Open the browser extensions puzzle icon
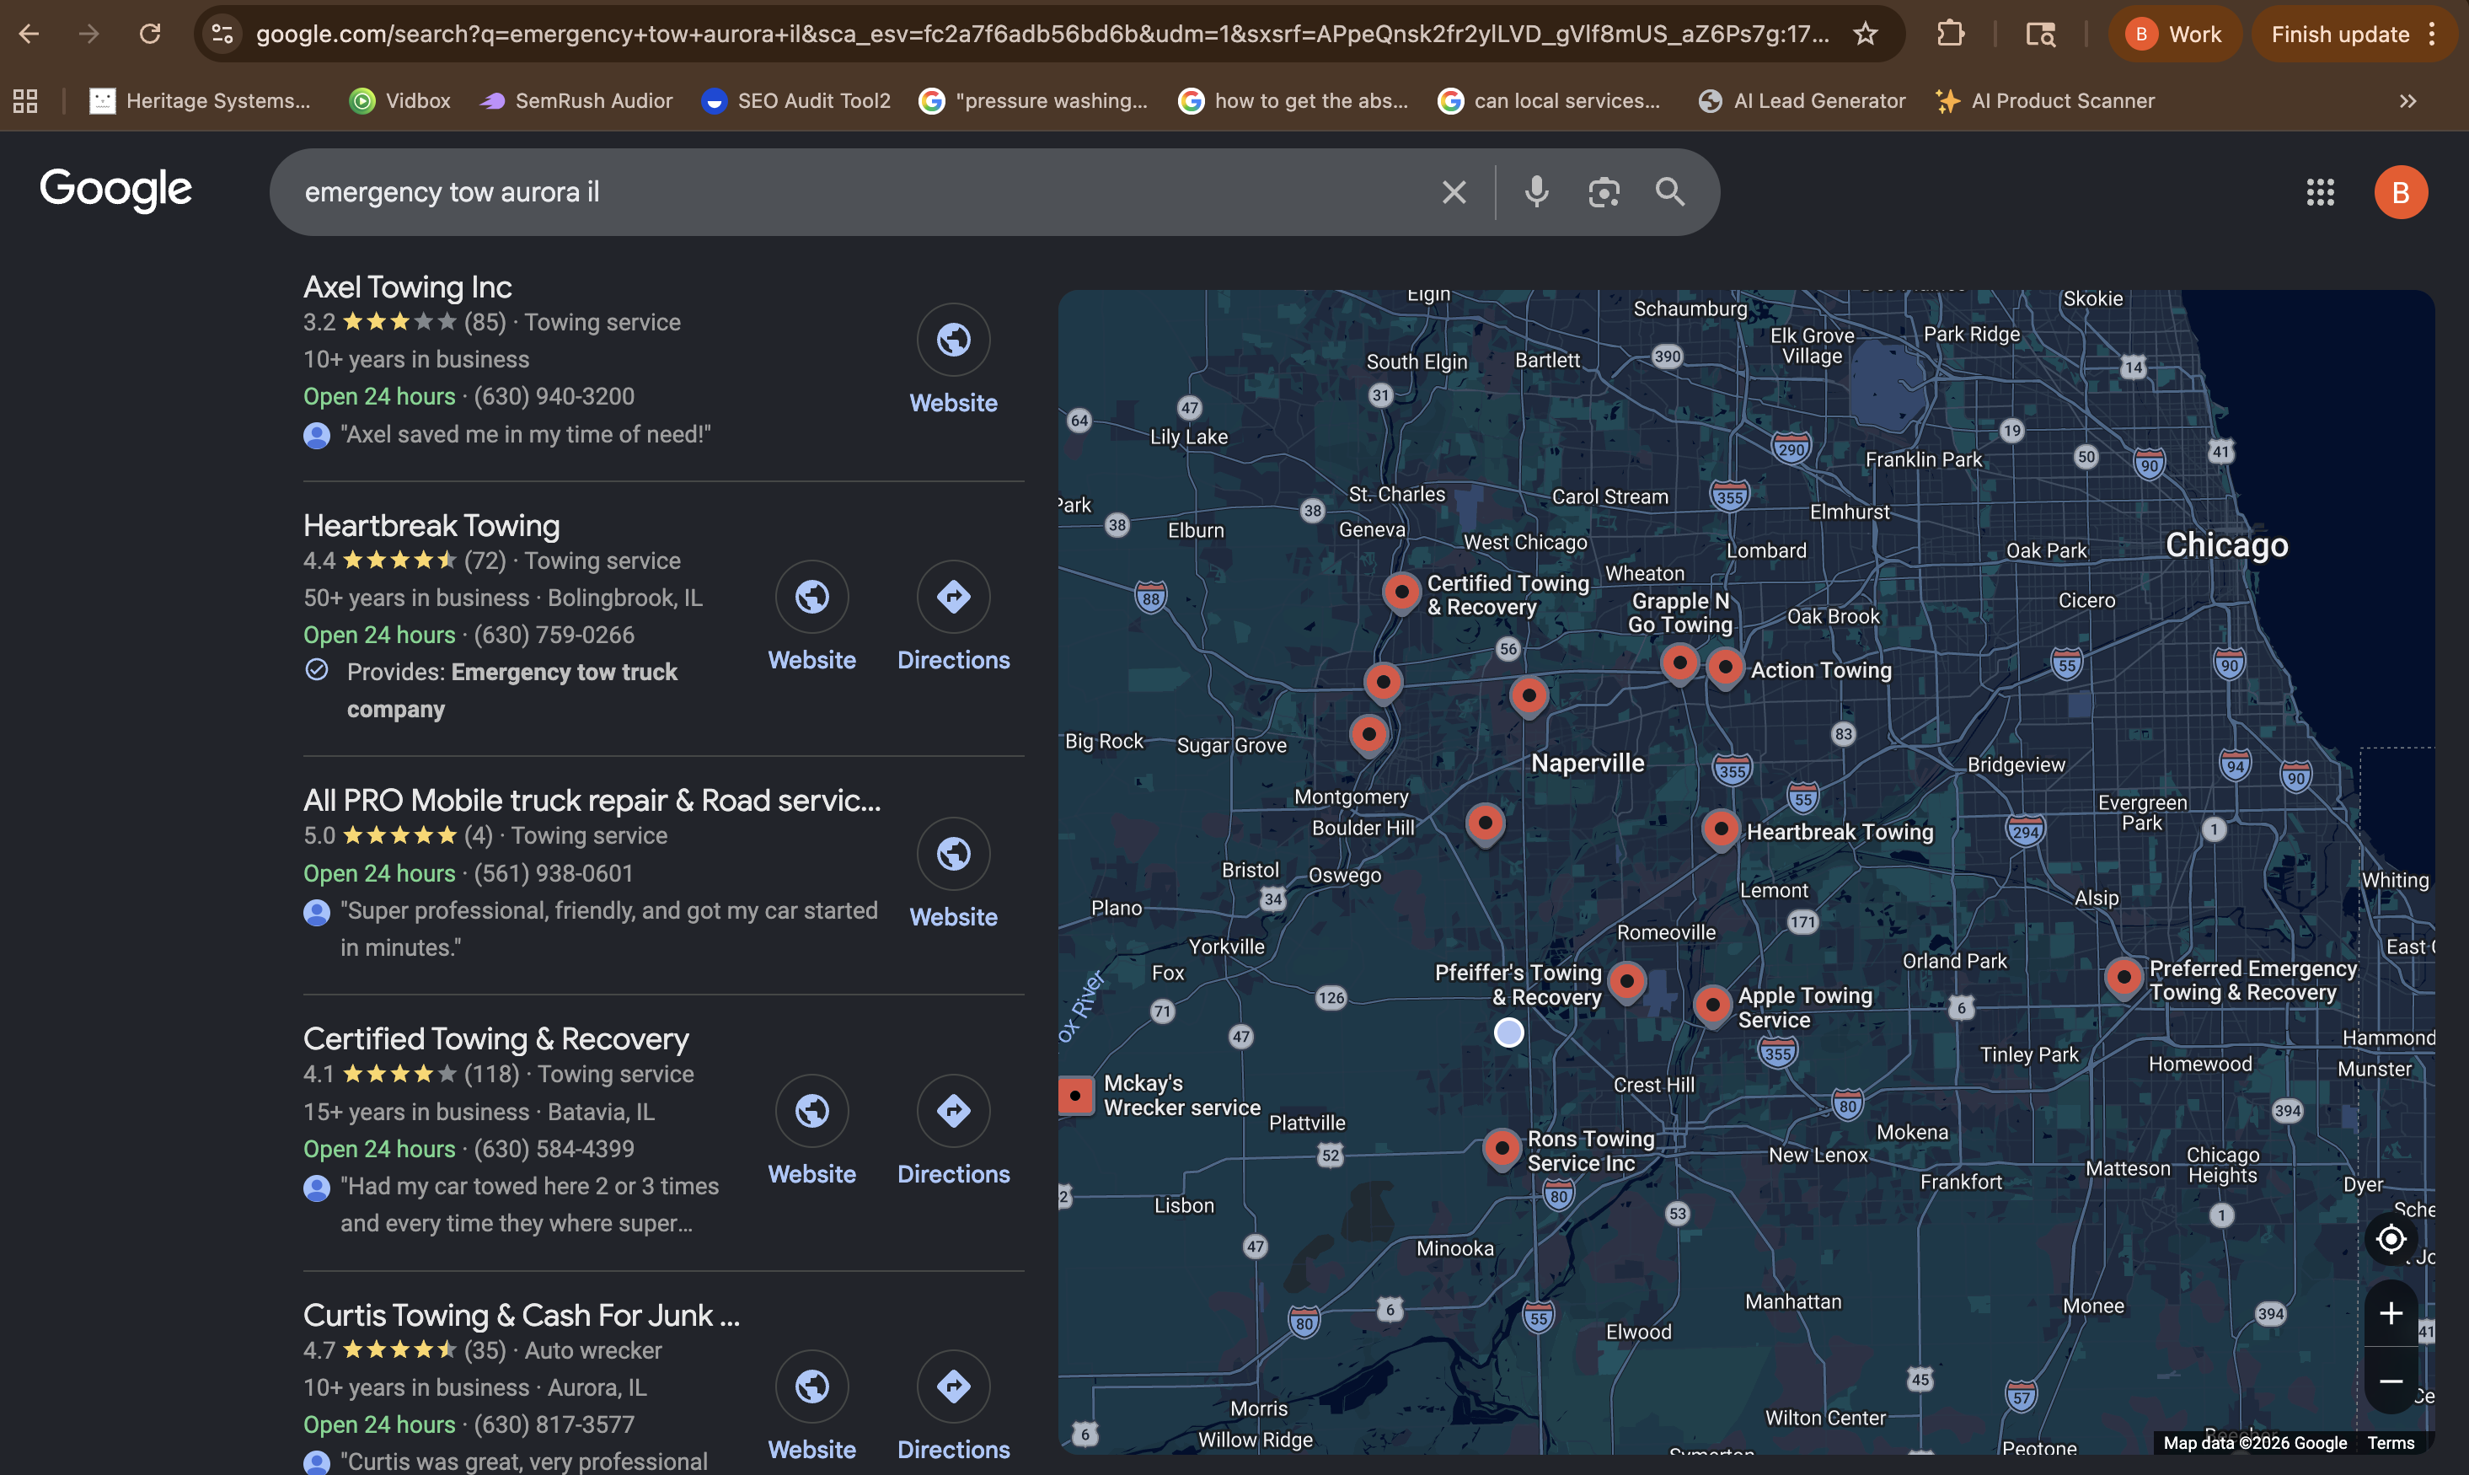Viewport: 2469px width, 1475px height. pos(1951,34)
